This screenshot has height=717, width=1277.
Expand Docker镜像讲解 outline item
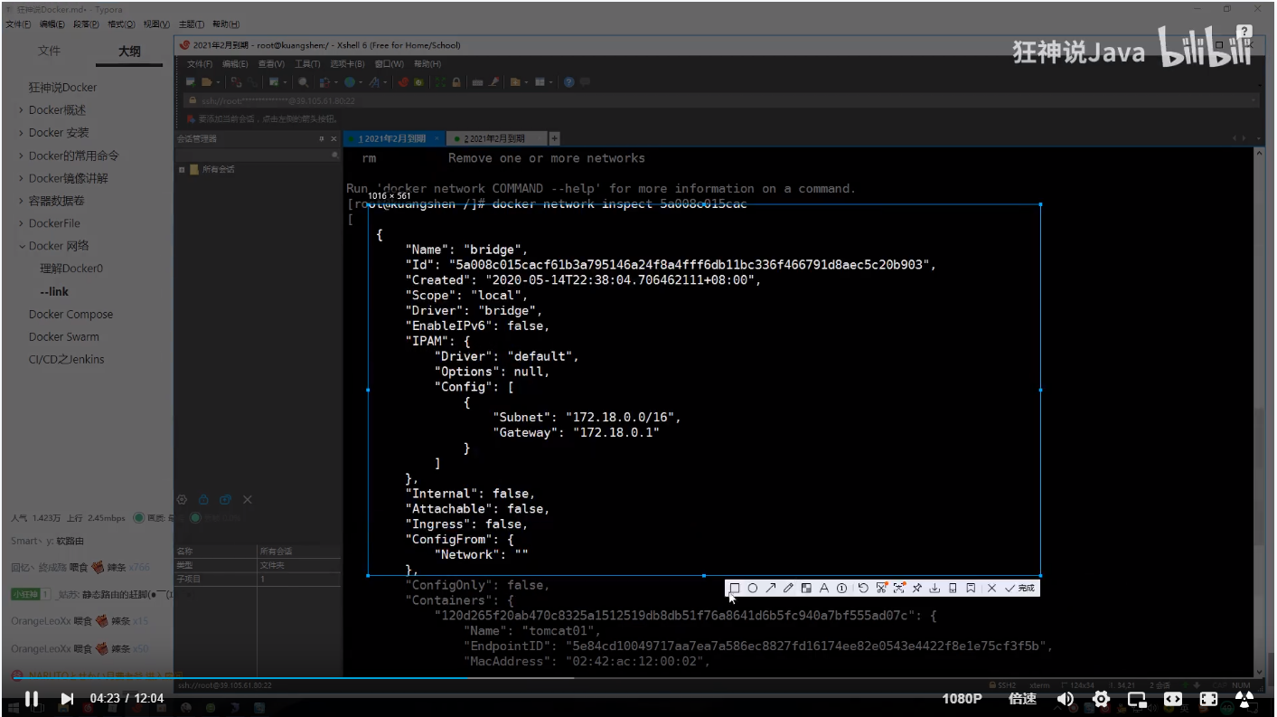click(21, 178)
